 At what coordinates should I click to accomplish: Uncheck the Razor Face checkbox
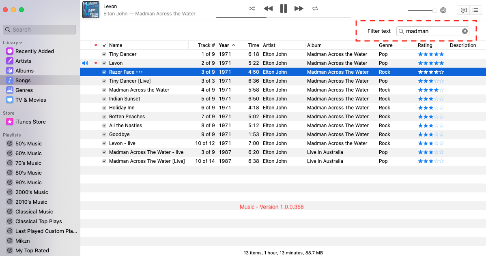click(104, 72)
